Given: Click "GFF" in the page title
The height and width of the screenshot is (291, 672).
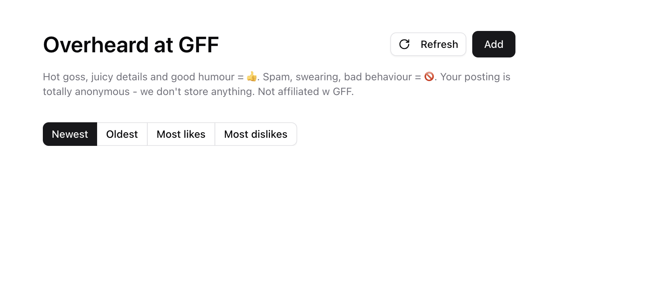Looking at the screenshot, I should tap(198, 45).
